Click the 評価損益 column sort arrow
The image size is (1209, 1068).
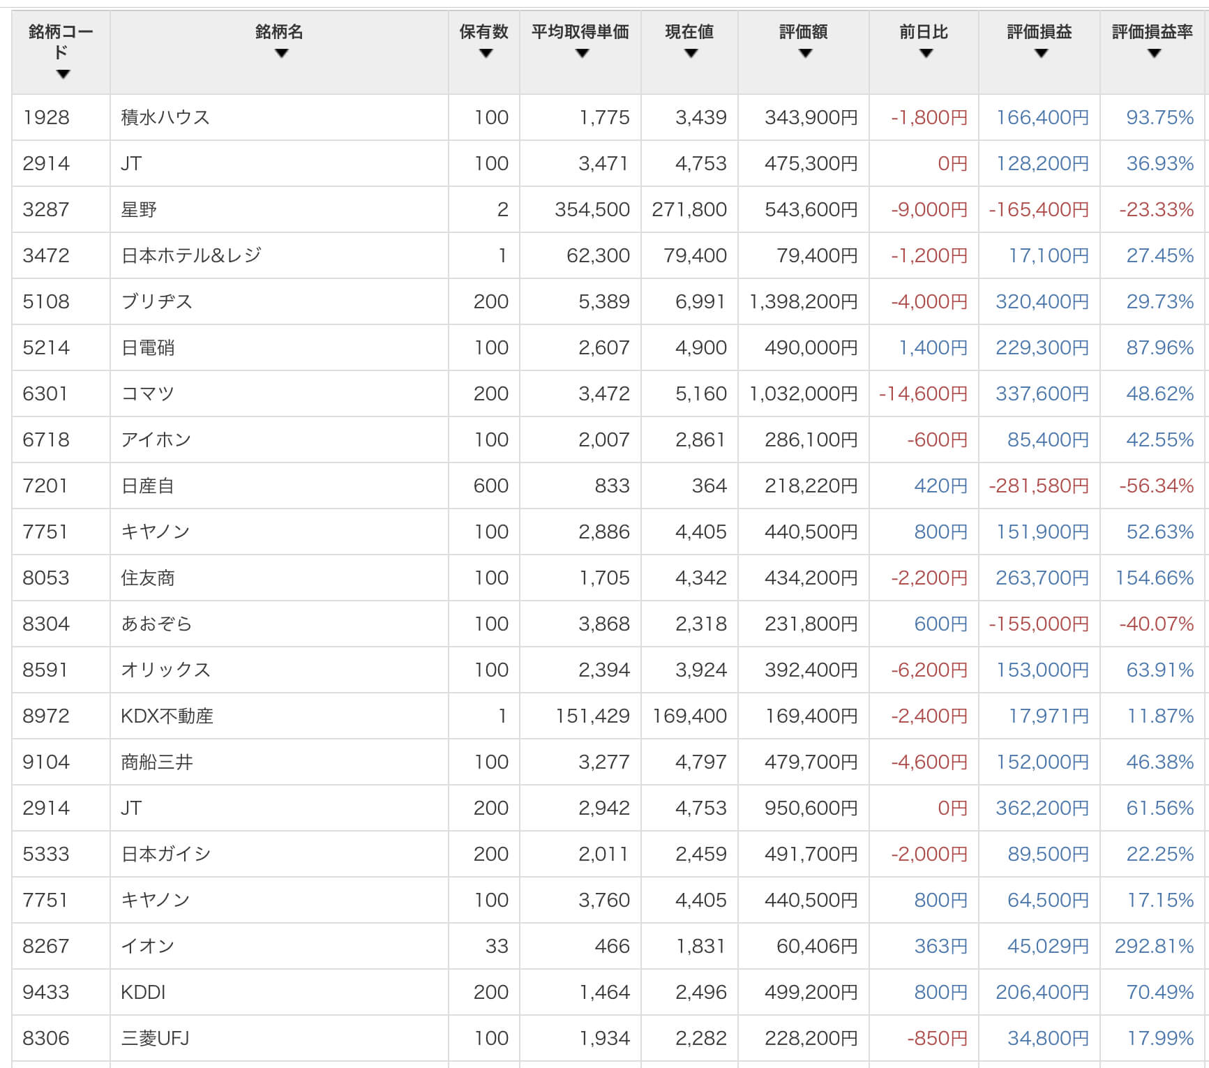[1041, 54]
